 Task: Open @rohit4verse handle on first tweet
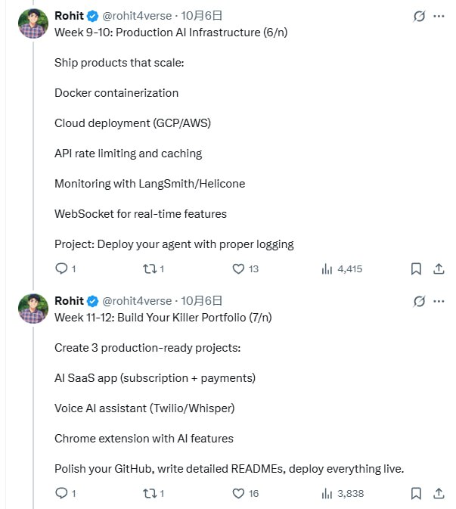(137, 16)
